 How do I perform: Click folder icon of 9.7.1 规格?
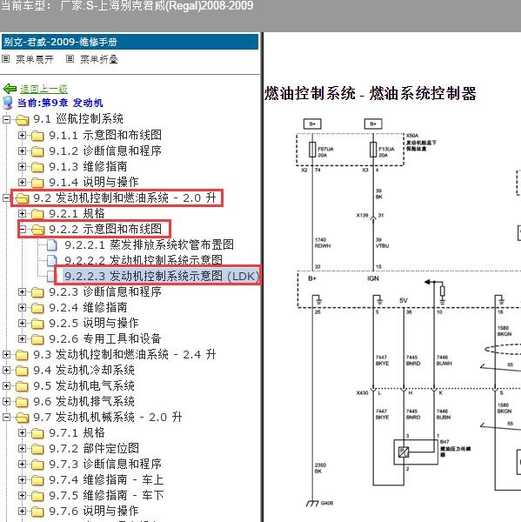37,433
